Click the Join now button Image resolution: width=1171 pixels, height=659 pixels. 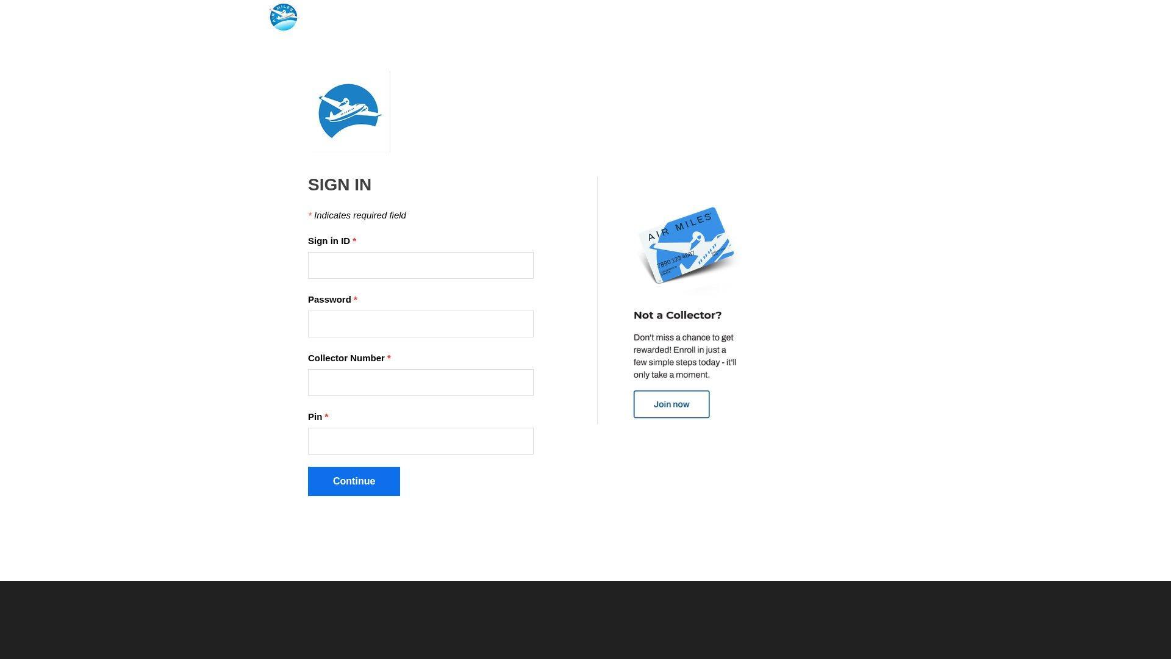click(671, 405)
